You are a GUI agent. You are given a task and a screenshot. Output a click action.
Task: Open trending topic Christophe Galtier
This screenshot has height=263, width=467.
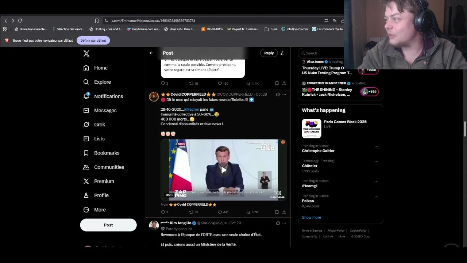[x=318, y=150]
